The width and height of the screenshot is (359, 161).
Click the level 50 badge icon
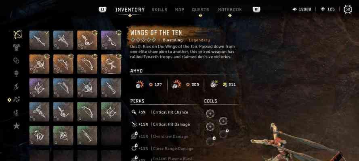(x=348, y=9)
